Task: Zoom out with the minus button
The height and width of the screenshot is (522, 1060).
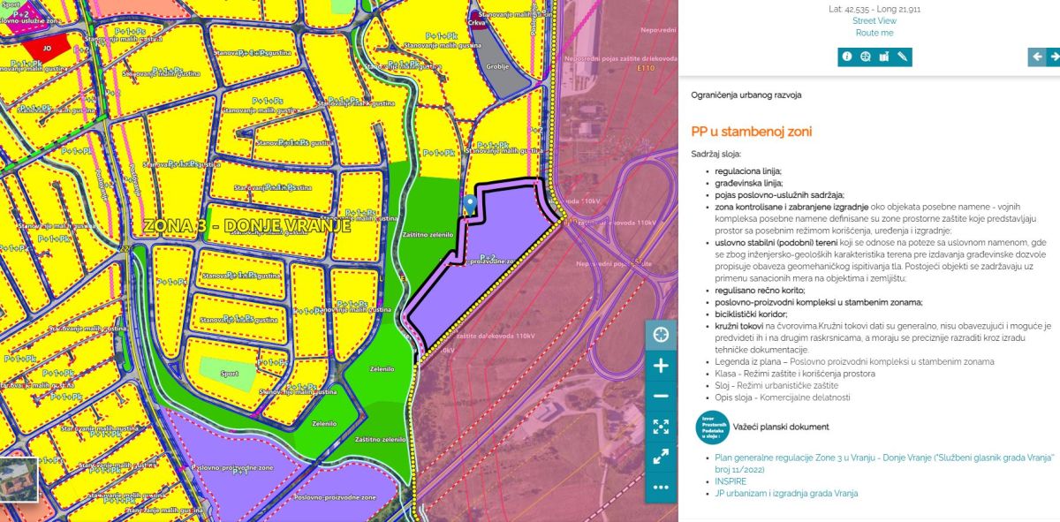Action: (x=661, y=397)
